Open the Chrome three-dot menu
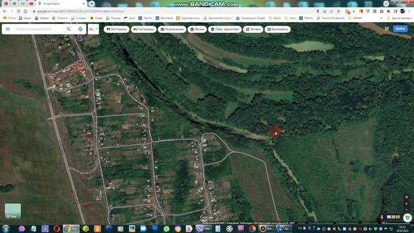The image size is (414, 233). tap(409, 12)
